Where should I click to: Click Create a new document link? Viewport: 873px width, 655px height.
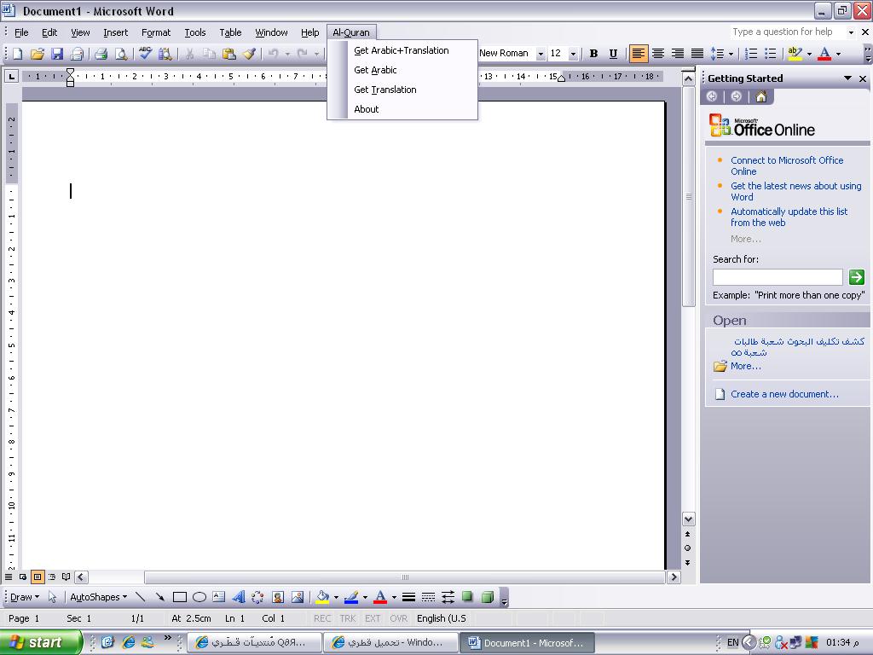[x=784, y=394]
